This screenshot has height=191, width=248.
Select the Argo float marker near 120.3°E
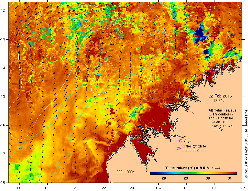point(57,118)
